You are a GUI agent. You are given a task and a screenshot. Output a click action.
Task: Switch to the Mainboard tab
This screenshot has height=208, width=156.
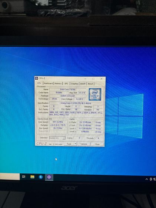pyautogui.click(x=48, y=83)
